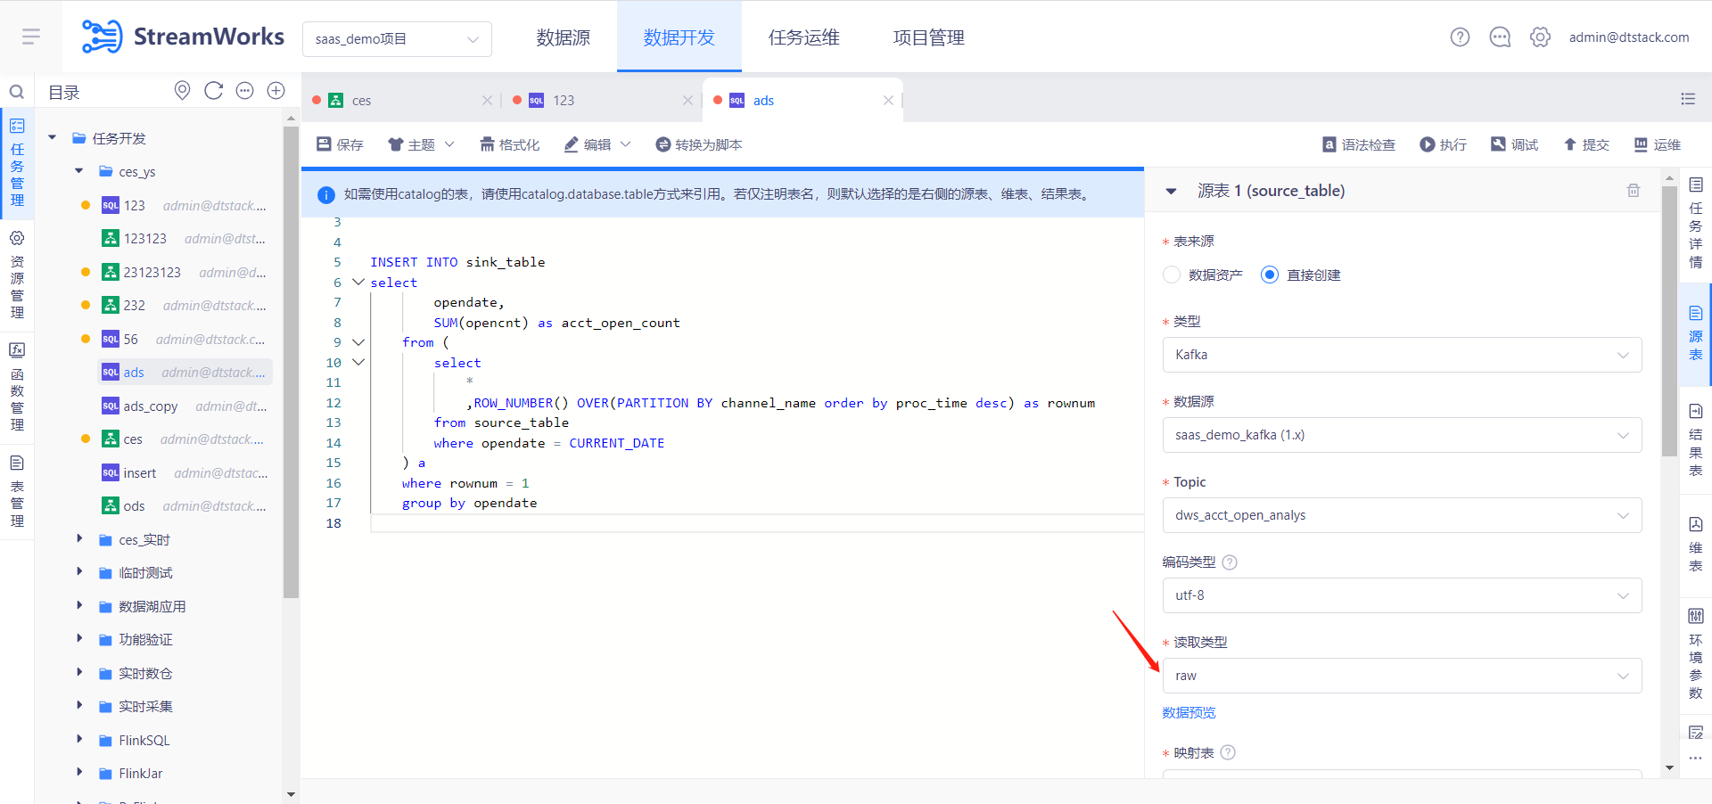Screen dimensions: 1712x804
Task: Open 函数管理 sidebar panel
Action: pos(17,388)
